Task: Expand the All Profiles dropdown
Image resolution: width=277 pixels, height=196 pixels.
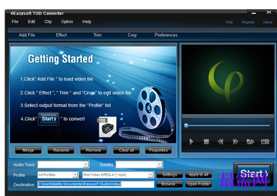Action: 75,175
